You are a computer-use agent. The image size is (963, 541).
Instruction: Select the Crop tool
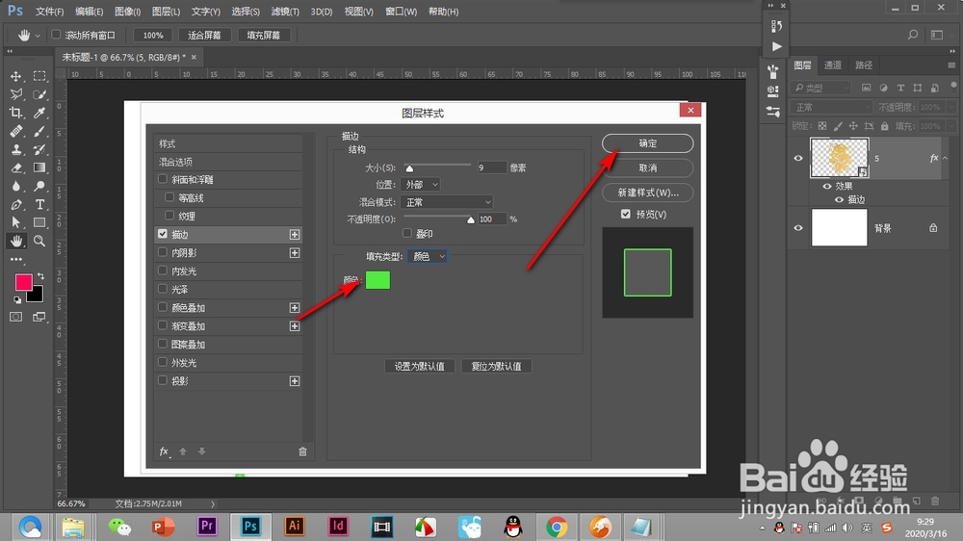pyautogui.click(x=16, y=113)
